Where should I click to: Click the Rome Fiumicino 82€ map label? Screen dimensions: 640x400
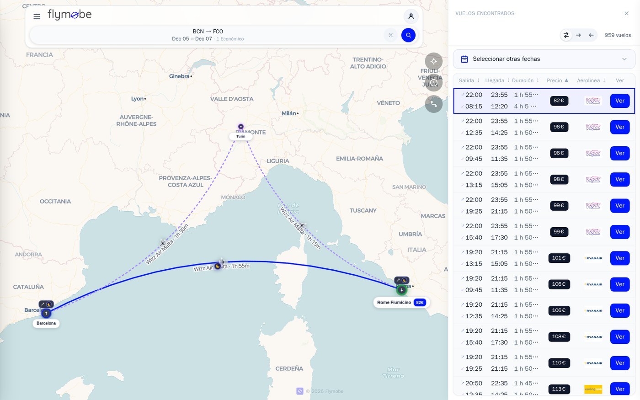pyautogui.click(x=401, y=302)
